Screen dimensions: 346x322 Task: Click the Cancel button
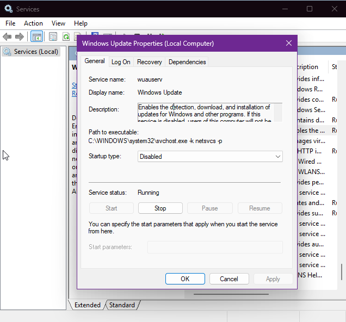(229, 279)
